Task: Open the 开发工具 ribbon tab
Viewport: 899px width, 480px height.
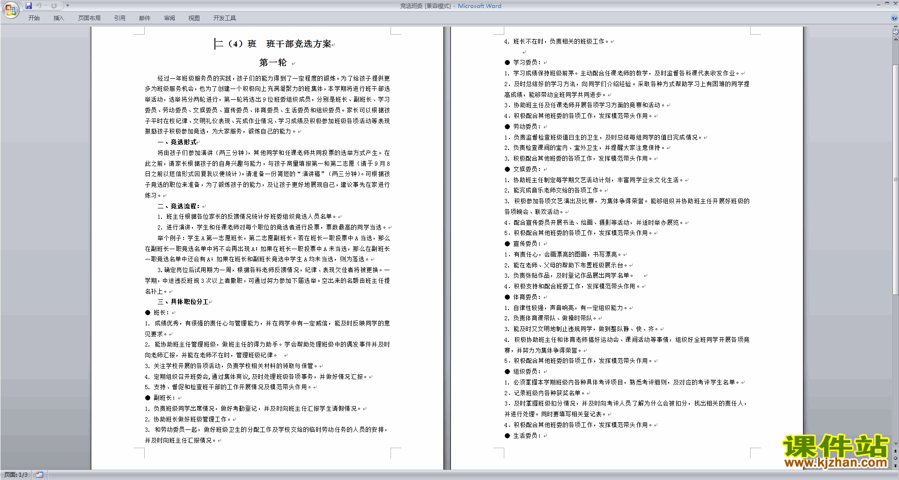Action: pos(225,18)
